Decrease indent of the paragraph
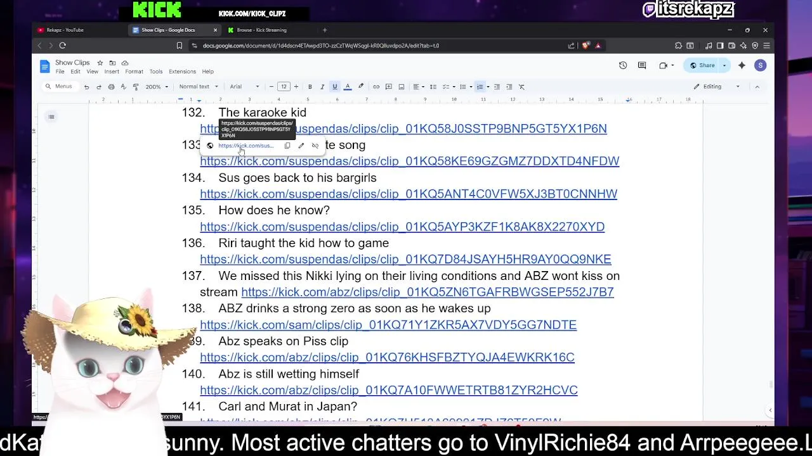Image resolution: width=812 pixels, height=456 pixels. (x=497, y=87)
